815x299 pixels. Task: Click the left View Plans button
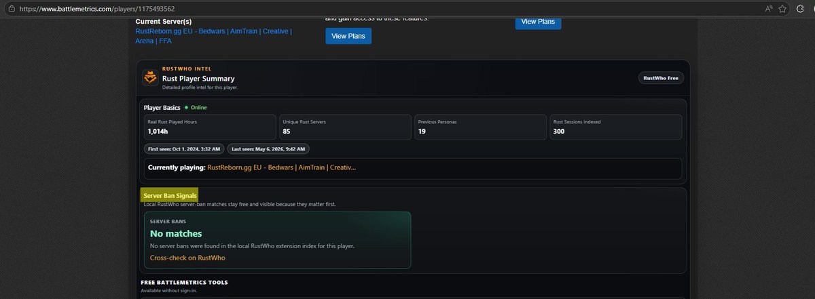point(348,36)
